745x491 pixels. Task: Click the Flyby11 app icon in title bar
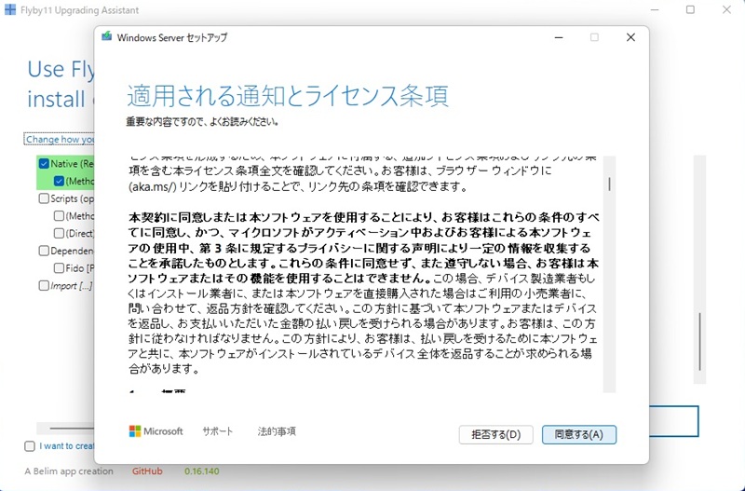coord(11,10)
